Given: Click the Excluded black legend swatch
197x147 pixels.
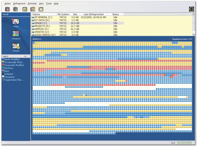Looking at the screenshot, I should point(3,73).
